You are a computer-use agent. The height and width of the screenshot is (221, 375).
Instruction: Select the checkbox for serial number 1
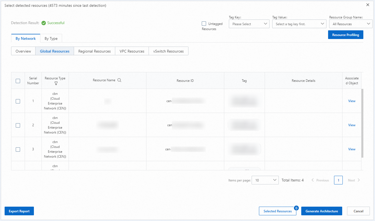pos(18,101)
